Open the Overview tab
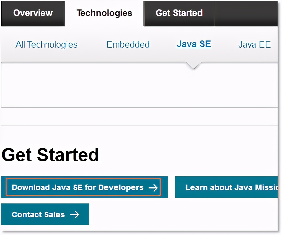This screenshot has width=282, height=235. (33, 13)
